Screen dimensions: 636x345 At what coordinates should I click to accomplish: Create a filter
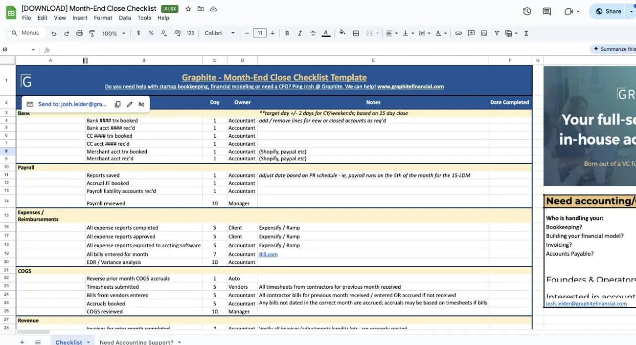pyautogui.click(x=497, y=33)
